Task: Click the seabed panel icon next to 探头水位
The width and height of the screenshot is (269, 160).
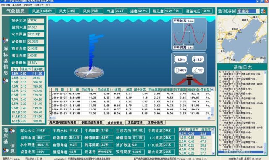Action: tap(12, 131)
